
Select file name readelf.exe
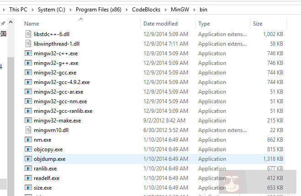(x=47, y=178)
